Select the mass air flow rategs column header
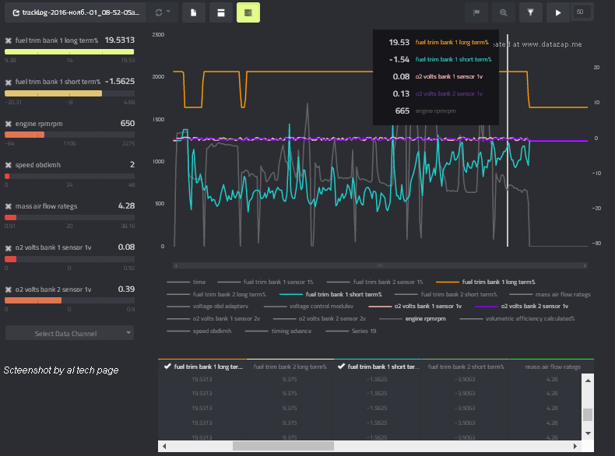Image resolution: width=615 pixels, height=456 pixels. point(552,366)
